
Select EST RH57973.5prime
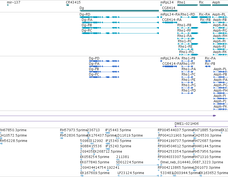click(62, 133)
